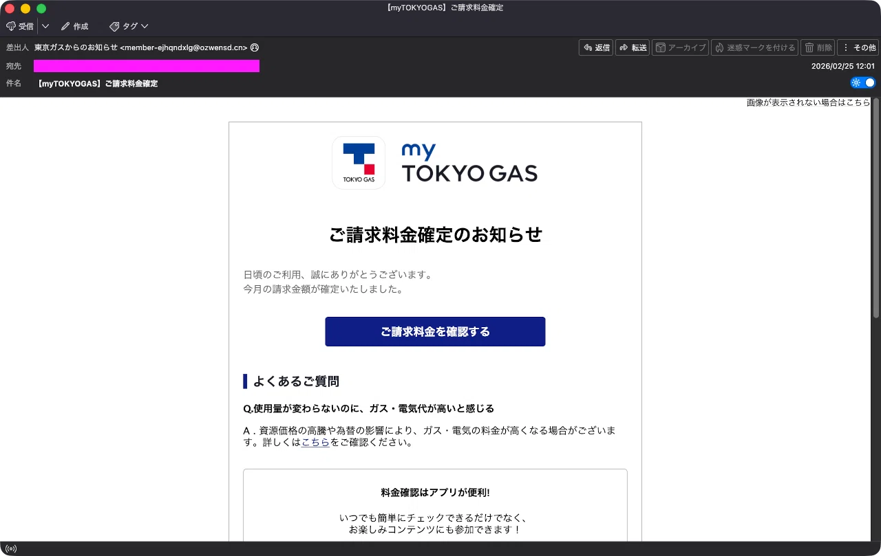Click the date 2026/02/25 12:01

pos(843,66)
